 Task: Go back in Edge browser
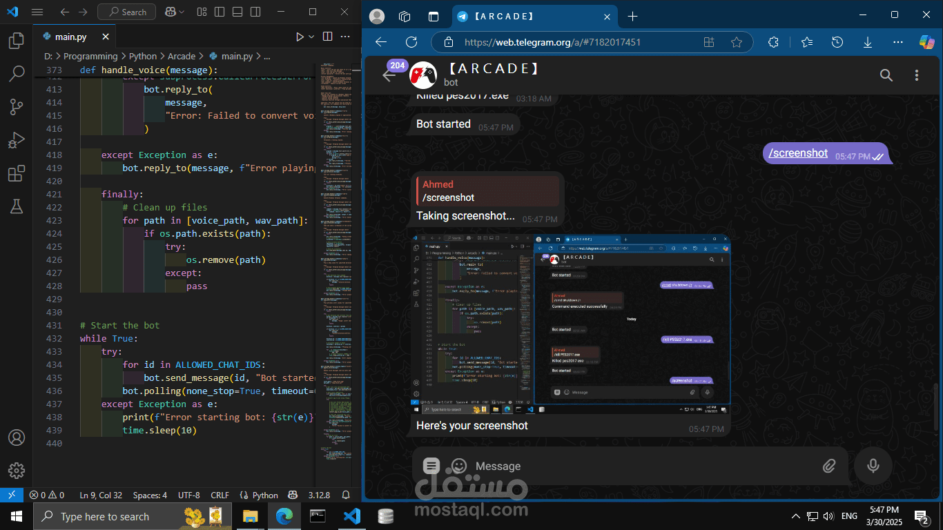click(381, 42)
